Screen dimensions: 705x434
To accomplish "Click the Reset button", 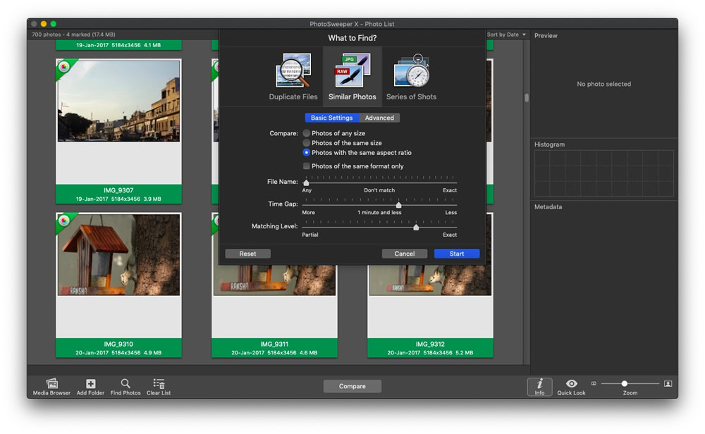I will [247, 254].
